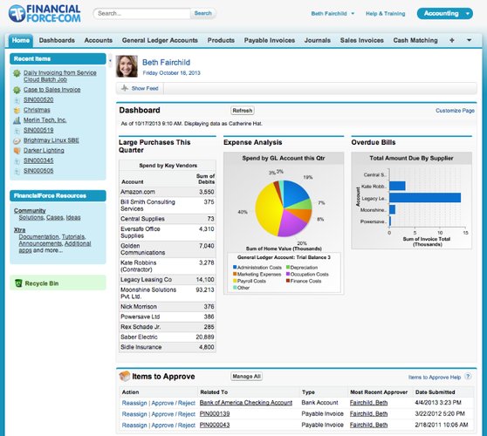Click Customize Page link

coord(455,111)
